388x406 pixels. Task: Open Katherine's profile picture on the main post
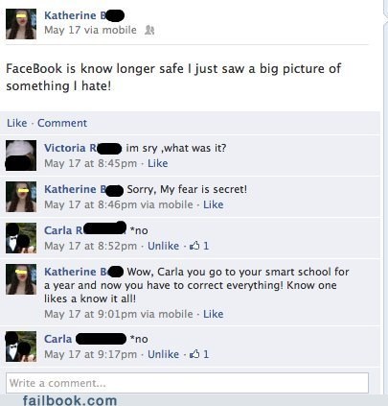[21, 24]
